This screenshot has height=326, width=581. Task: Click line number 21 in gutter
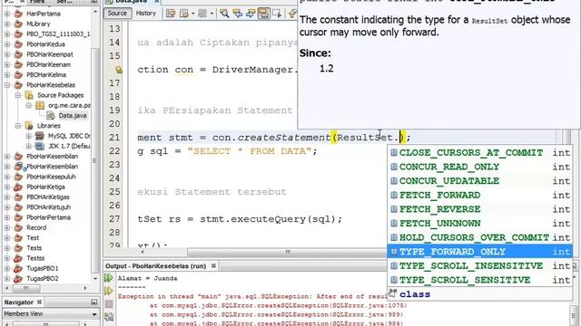(115, 138)
